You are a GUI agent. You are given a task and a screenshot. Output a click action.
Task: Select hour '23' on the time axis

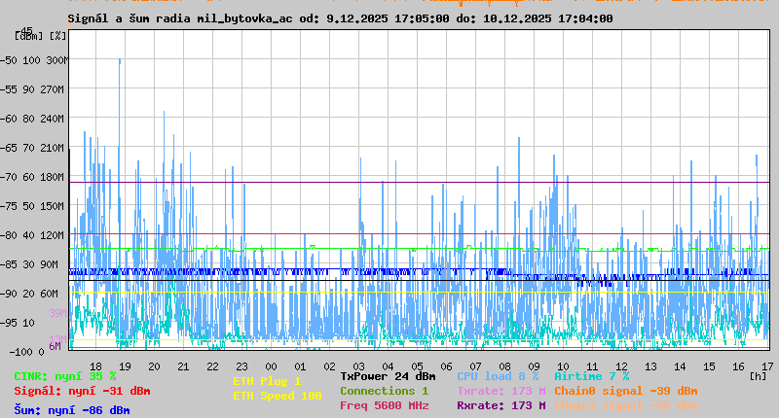pos(241,366)
